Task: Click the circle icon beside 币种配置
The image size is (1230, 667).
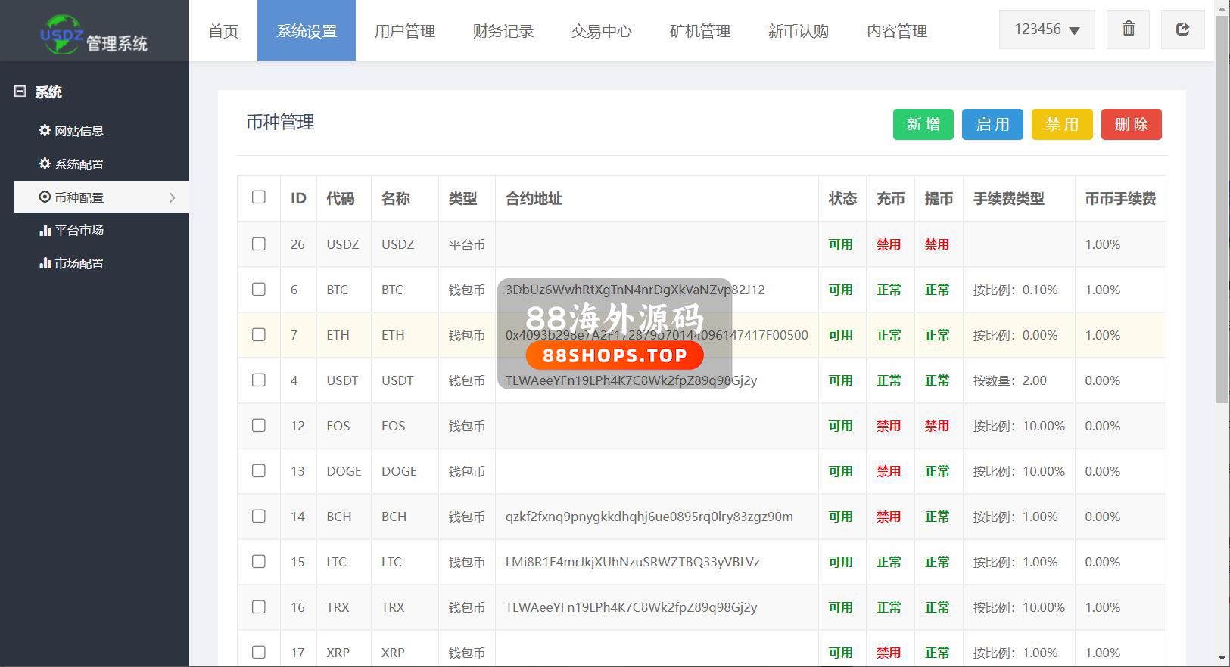Action: tap(45, 197)
